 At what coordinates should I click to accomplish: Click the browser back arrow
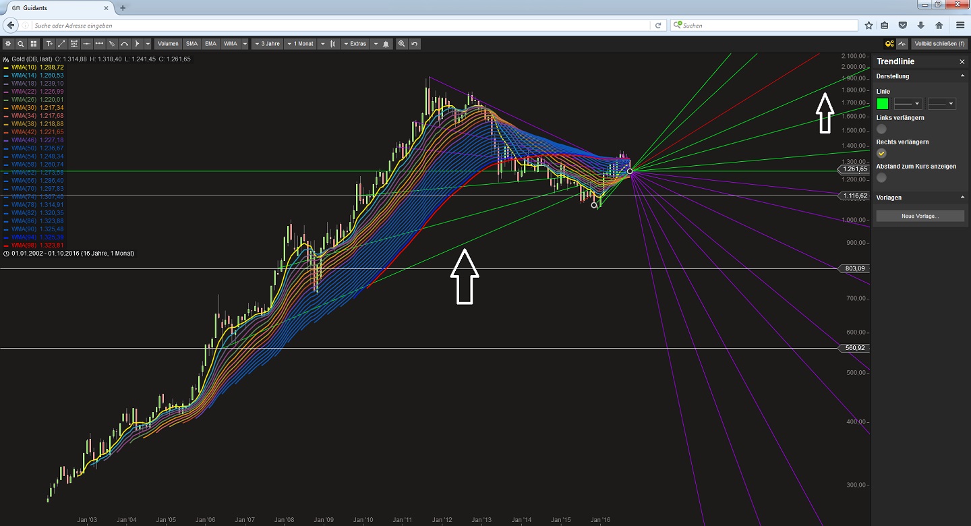[10, 25]
